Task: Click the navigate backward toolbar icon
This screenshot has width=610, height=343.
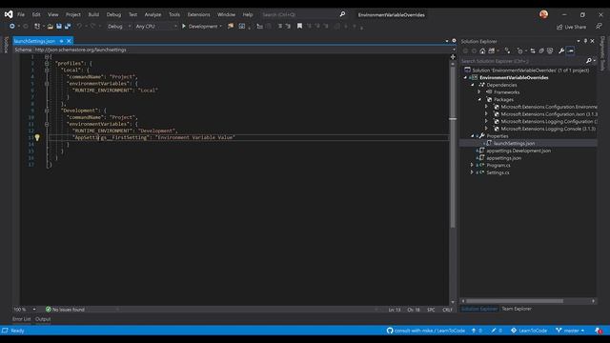Action: pos(12,26)
